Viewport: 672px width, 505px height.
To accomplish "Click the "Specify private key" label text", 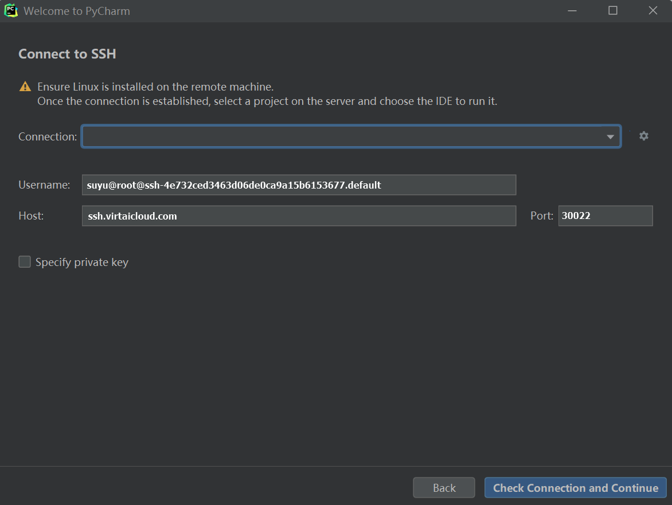I will pyautogui.click(x=82, y=263).
